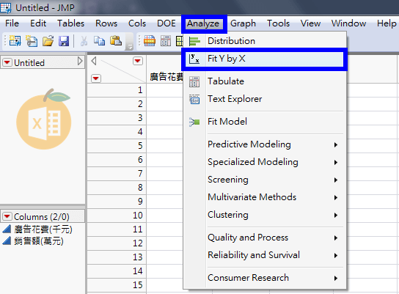Collapse panels with left triangle in table corner
This screenshot has width=399, height=294.
click(x=94, y=61)
